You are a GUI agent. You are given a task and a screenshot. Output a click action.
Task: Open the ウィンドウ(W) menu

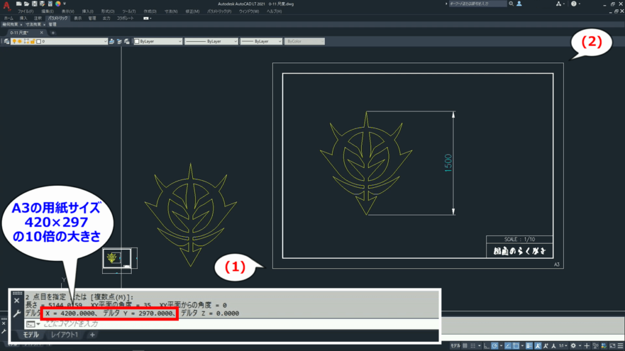pyautogui.click(x=249, y=12)
